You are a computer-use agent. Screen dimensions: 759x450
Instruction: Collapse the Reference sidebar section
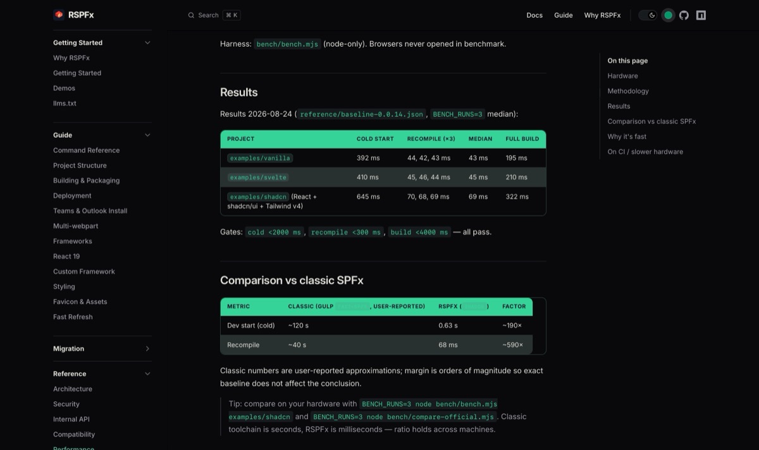147,374
